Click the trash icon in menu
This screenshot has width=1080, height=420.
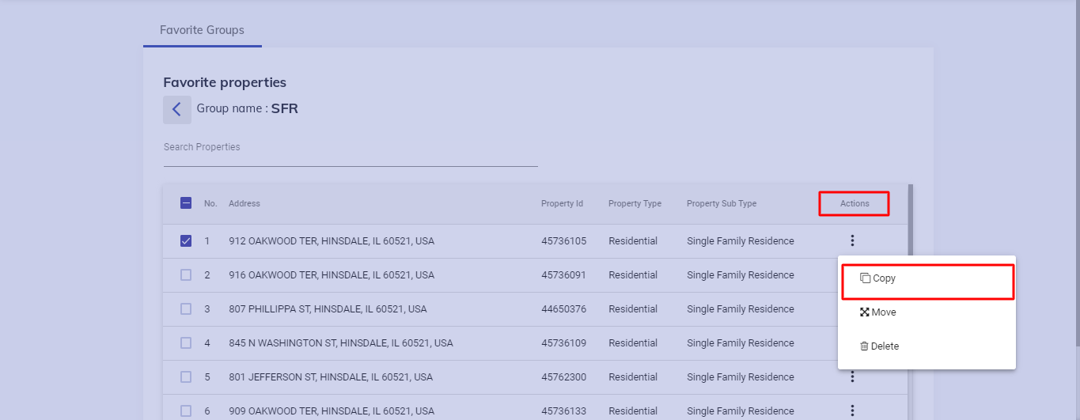pos(864,346)
